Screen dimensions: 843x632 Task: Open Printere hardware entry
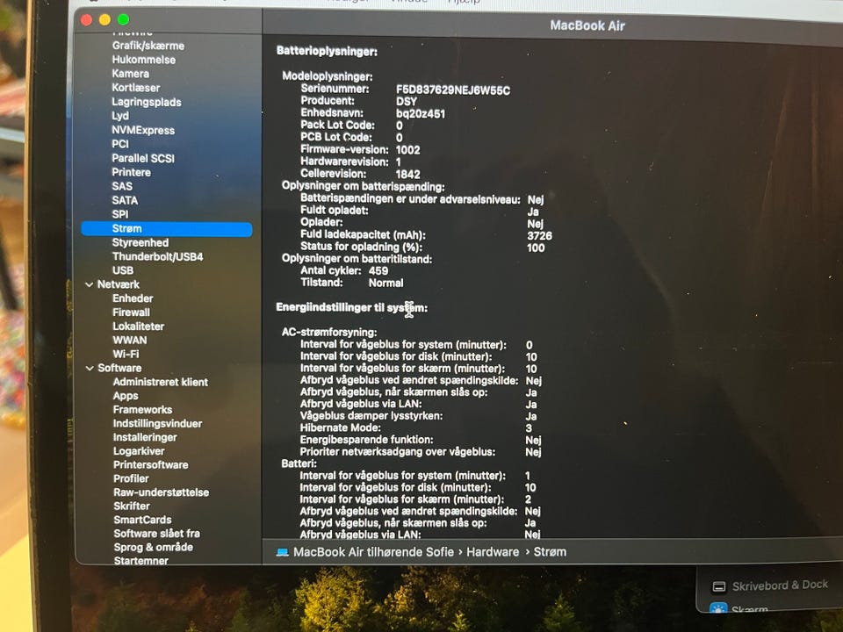click(131, 172)
